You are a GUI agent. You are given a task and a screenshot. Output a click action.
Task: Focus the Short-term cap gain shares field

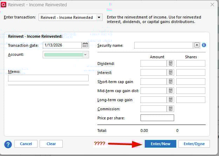click(191, 81)
